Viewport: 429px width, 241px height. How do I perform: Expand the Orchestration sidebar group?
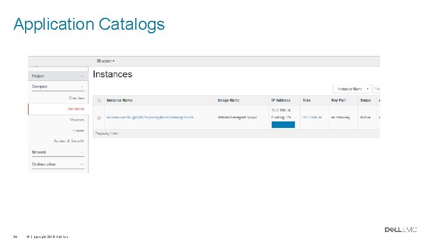(x=58, y=164)
